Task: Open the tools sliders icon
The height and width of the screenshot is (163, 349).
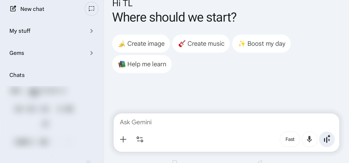Action: (x=140, y=139)
